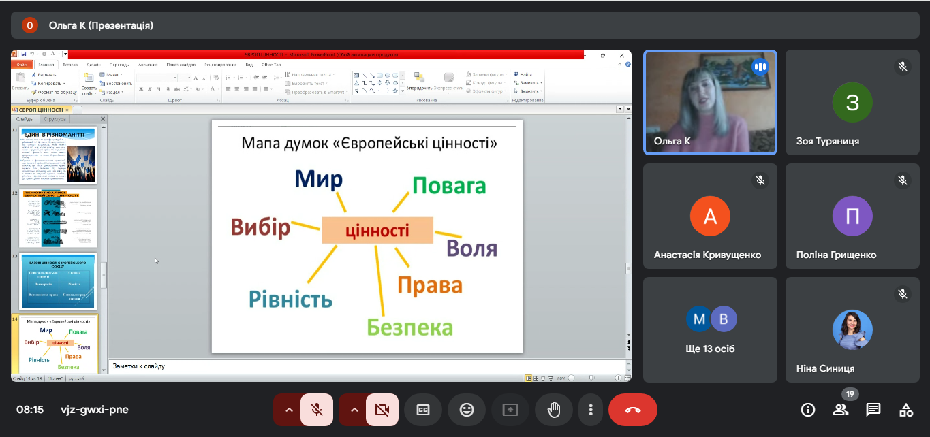The height and width of the screenshot is (437, 930).
Task: Open the activities shapes icon
Action: pos(906,410)
